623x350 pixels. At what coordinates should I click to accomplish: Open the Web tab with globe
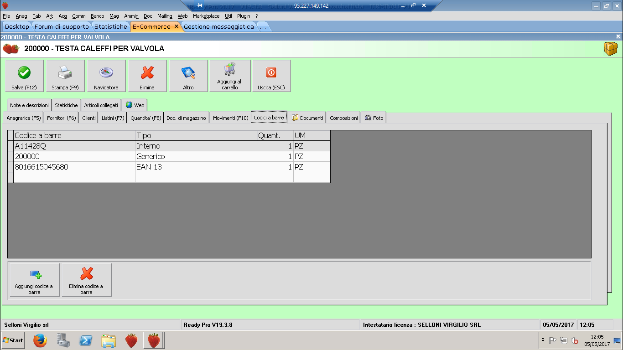135,105
